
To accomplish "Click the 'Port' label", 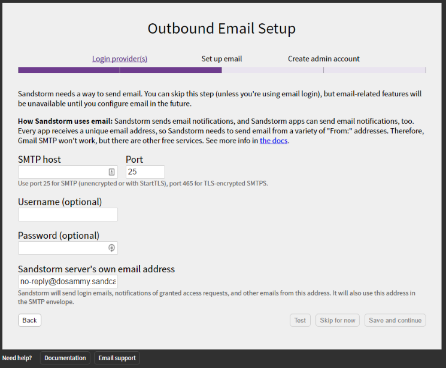I will [x=134, y=159].
